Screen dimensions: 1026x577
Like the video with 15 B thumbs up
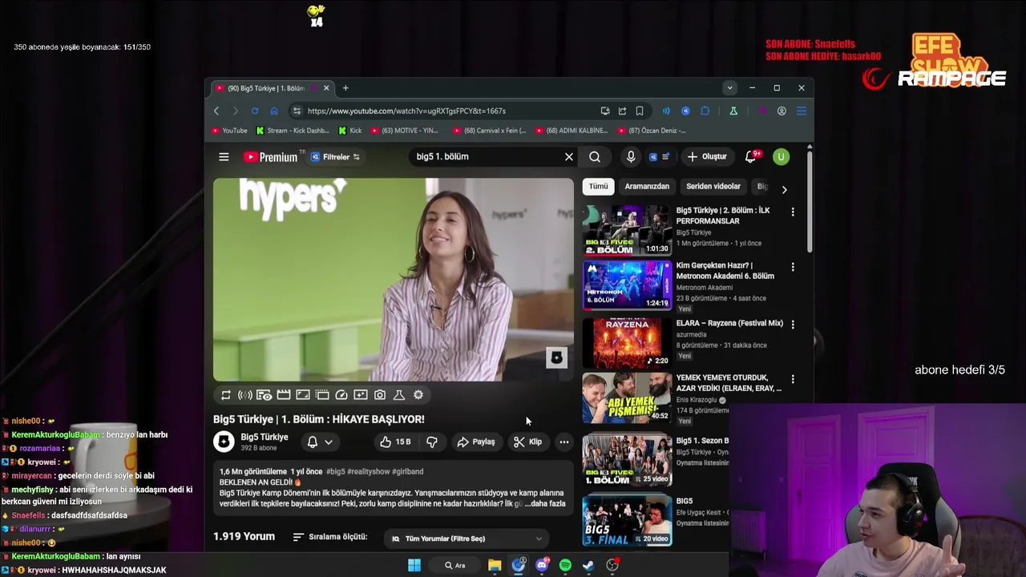tap(395, 442)
